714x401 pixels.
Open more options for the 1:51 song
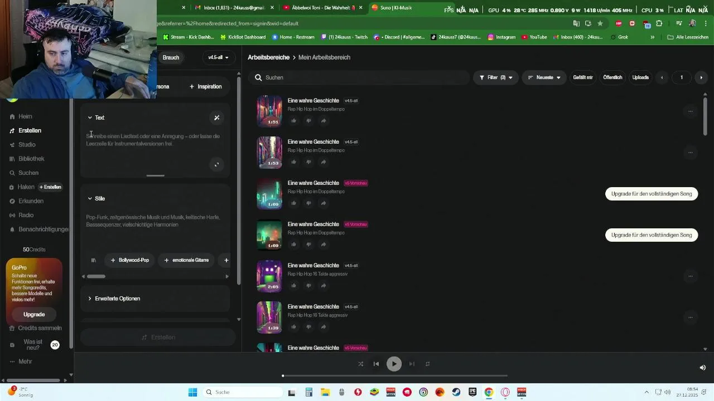coord(690,111)
